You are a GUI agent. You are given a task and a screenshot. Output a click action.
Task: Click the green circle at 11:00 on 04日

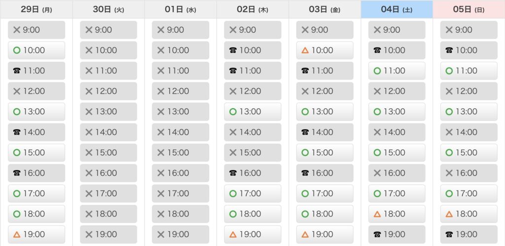(x=377, y=71)
